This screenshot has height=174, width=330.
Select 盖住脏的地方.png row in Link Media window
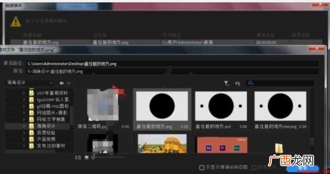(x=166, y=42)
